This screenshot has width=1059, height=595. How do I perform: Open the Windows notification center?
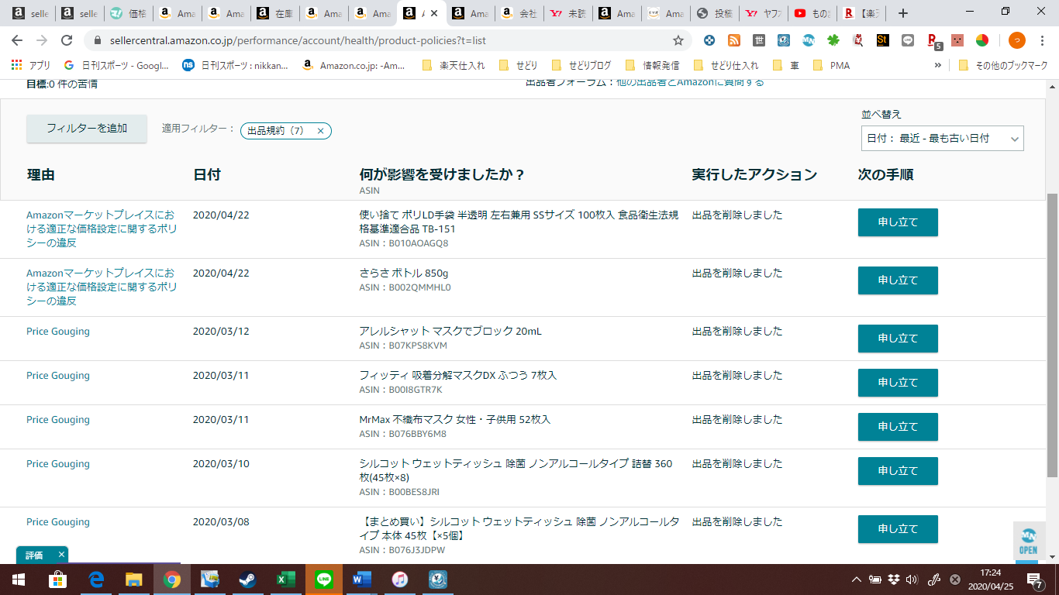click(1035, 580)
